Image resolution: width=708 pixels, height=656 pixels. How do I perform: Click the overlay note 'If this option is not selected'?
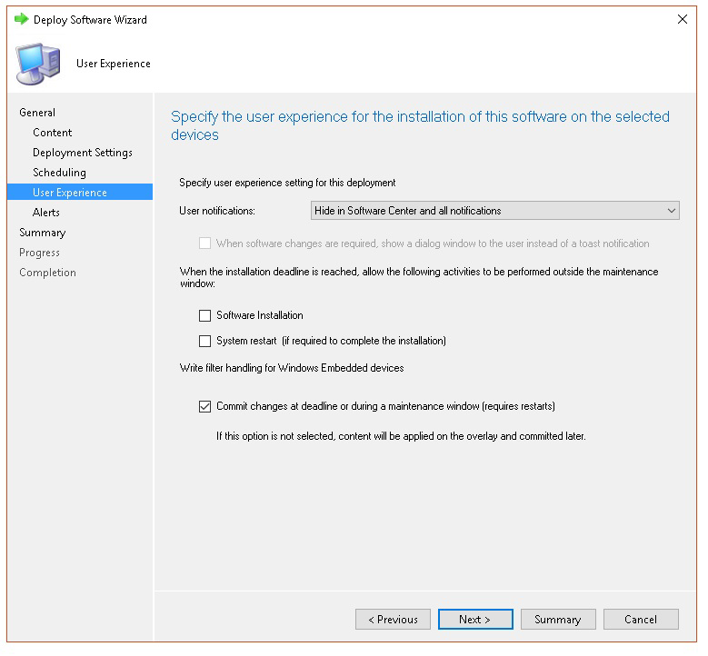click(401, 437)
